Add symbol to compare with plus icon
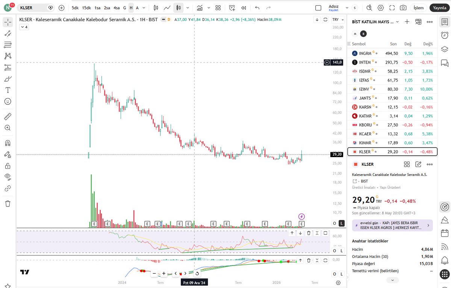The height and width of the screenshot is (288, 451). coord(62,8)
